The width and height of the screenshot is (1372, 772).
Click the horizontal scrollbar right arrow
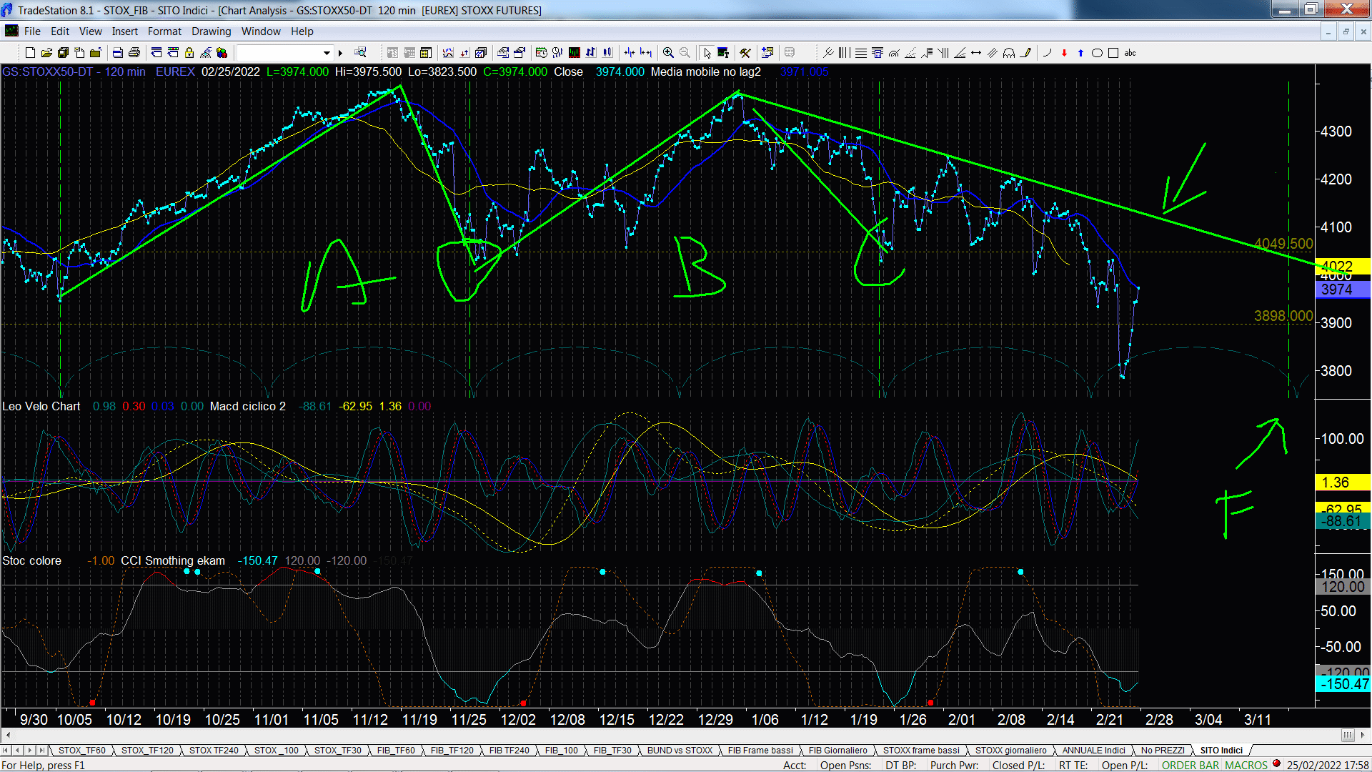click(x=1363, y=735)
